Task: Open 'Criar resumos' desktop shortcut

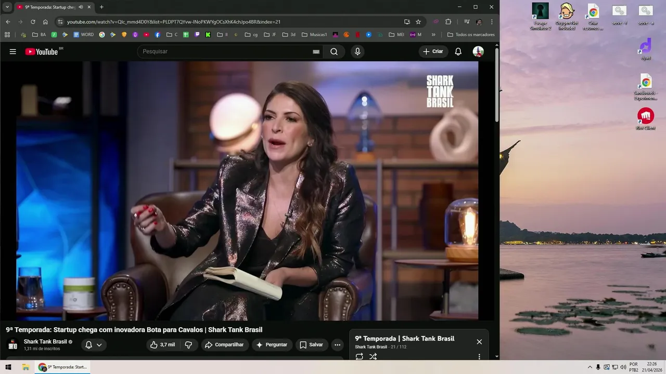Action: (593, 17)
